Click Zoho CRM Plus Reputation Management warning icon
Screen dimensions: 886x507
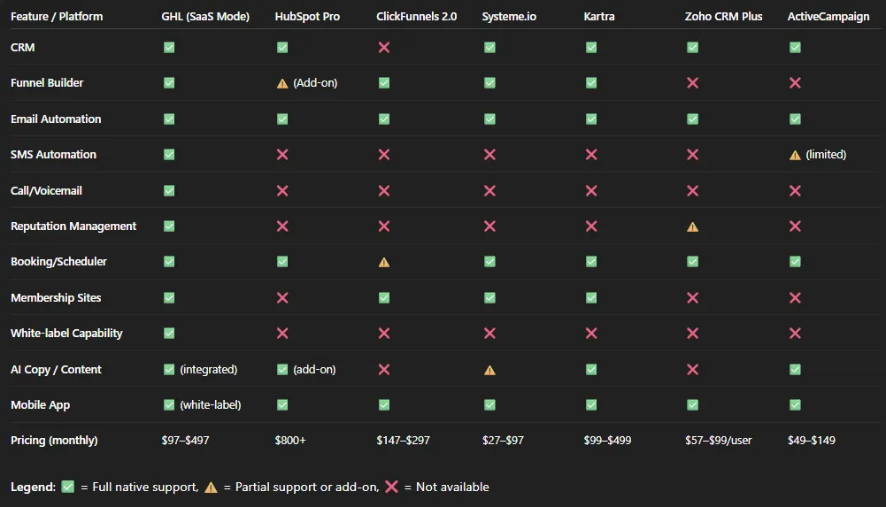[x=692, y=227]
